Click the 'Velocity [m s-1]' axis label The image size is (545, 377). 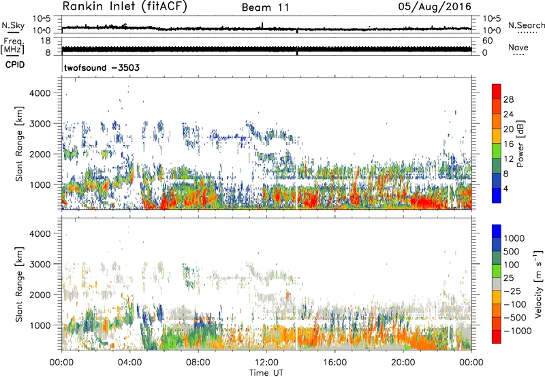(538, 284)
